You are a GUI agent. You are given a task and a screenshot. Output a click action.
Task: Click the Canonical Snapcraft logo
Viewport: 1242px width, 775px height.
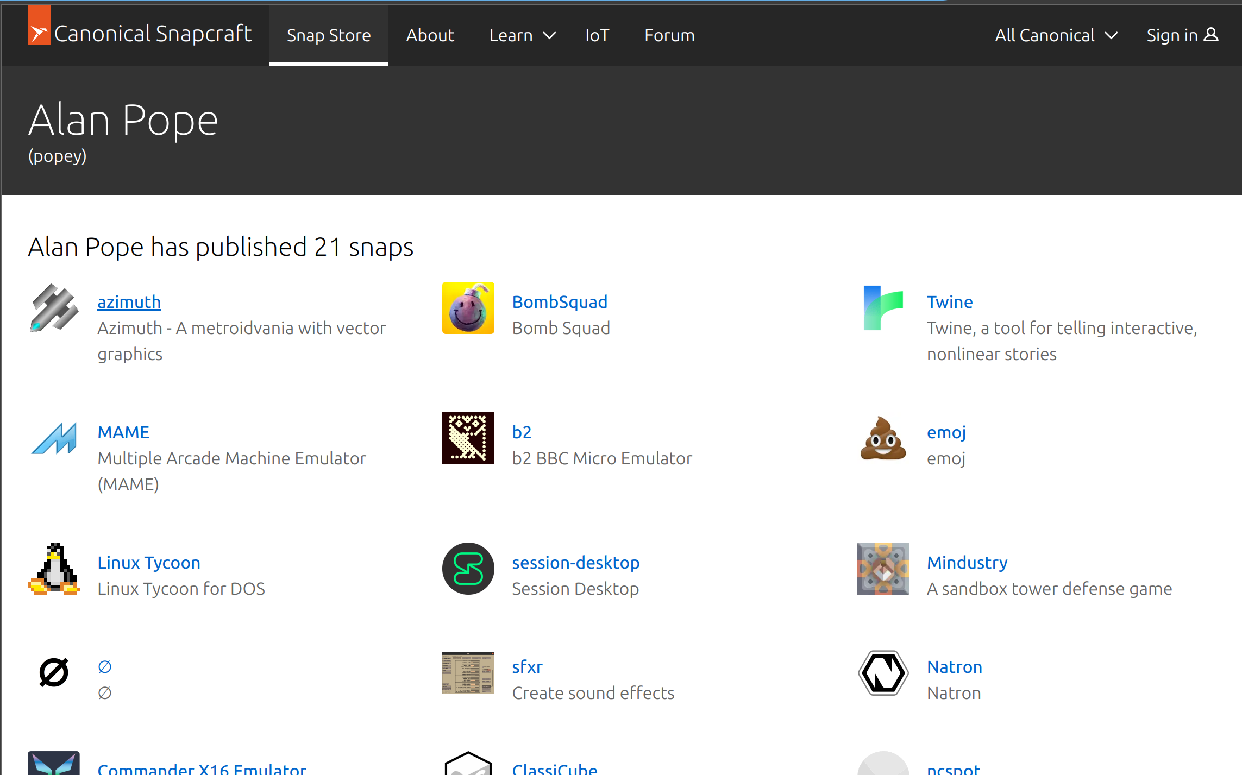click(x=140, y=33)
